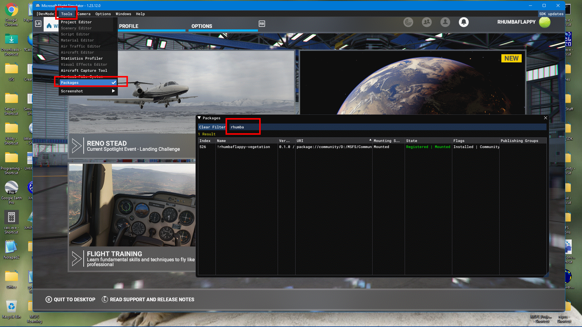Screen dimensions: 582x327
Task: Click the Publishing Groups column header
Action: pos(523,141)
